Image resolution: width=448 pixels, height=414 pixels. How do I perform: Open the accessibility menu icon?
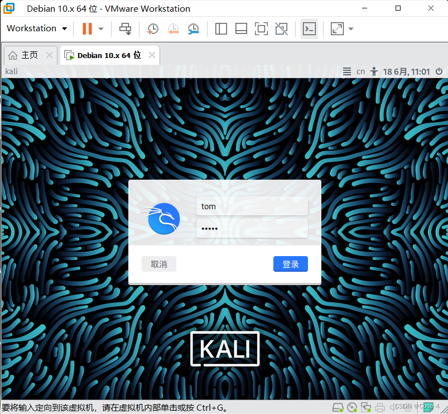[x=374, y=71]
